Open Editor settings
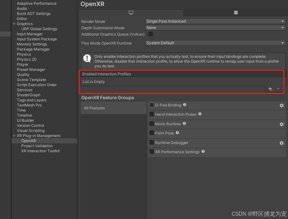Screen dimensions: 288x219 [22, 19]
